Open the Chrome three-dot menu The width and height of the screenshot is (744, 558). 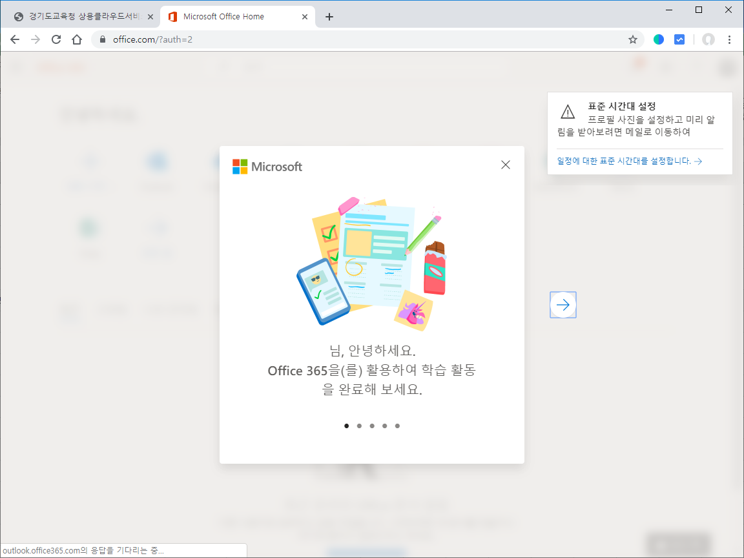tap(729, 39)
